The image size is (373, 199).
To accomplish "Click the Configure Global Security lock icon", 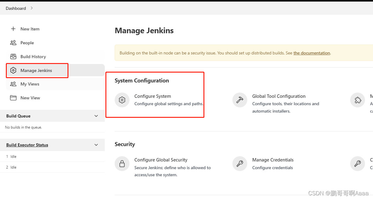I will pyautogui.click(x=122, y=164).
